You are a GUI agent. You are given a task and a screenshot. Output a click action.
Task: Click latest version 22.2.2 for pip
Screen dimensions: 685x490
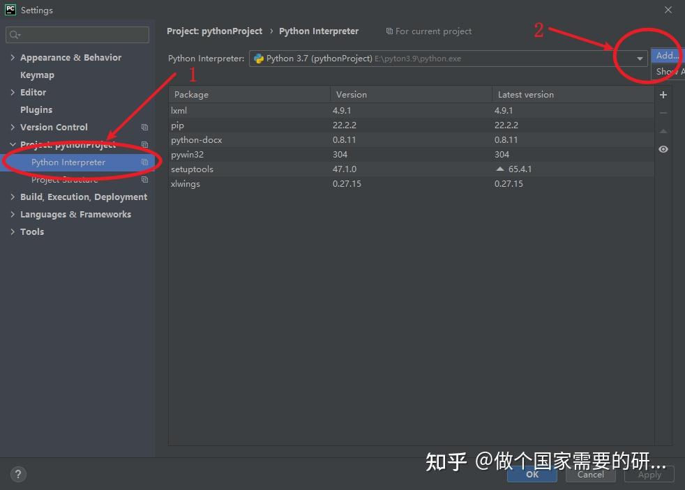(x=506, y=125)
